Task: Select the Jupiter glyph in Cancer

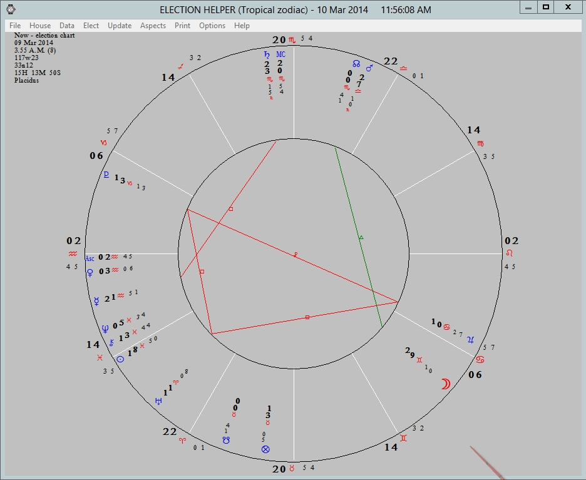Action: tap(471, 340)
